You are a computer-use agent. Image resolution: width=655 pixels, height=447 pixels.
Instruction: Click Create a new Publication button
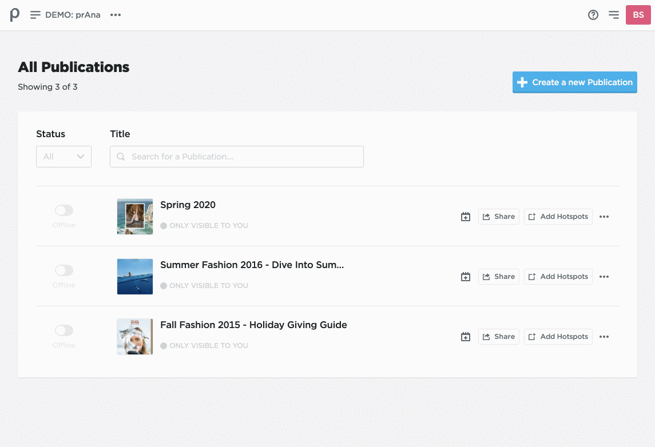(574, 82)
